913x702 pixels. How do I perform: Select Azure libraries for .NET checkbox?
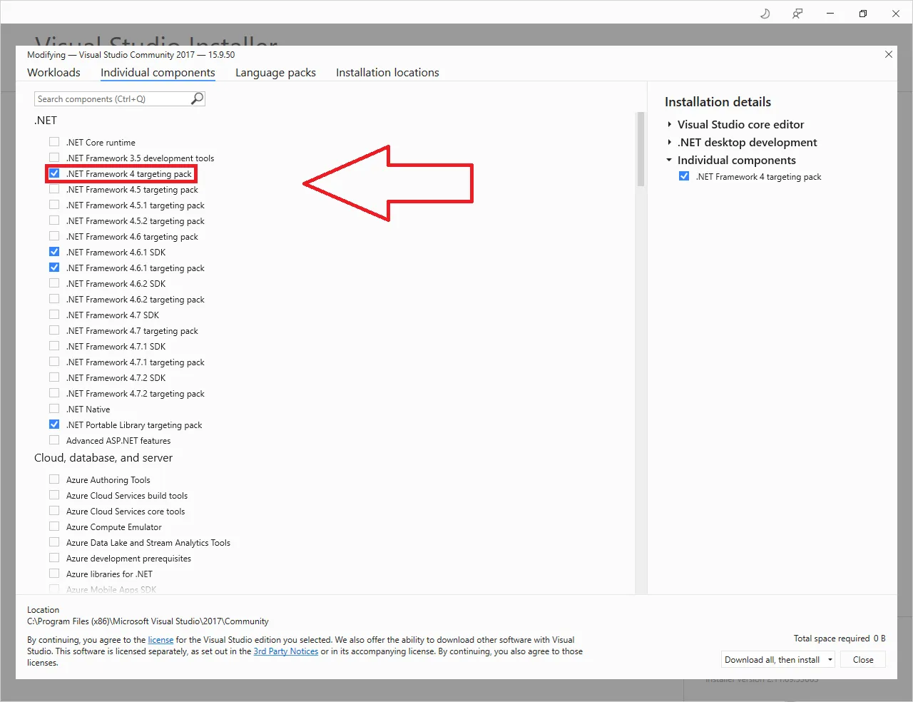(x=54, y=574)
